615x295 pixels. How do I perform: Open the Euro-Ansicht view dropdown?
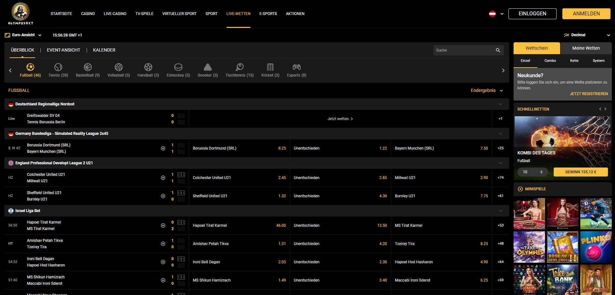tap(23, 35)
